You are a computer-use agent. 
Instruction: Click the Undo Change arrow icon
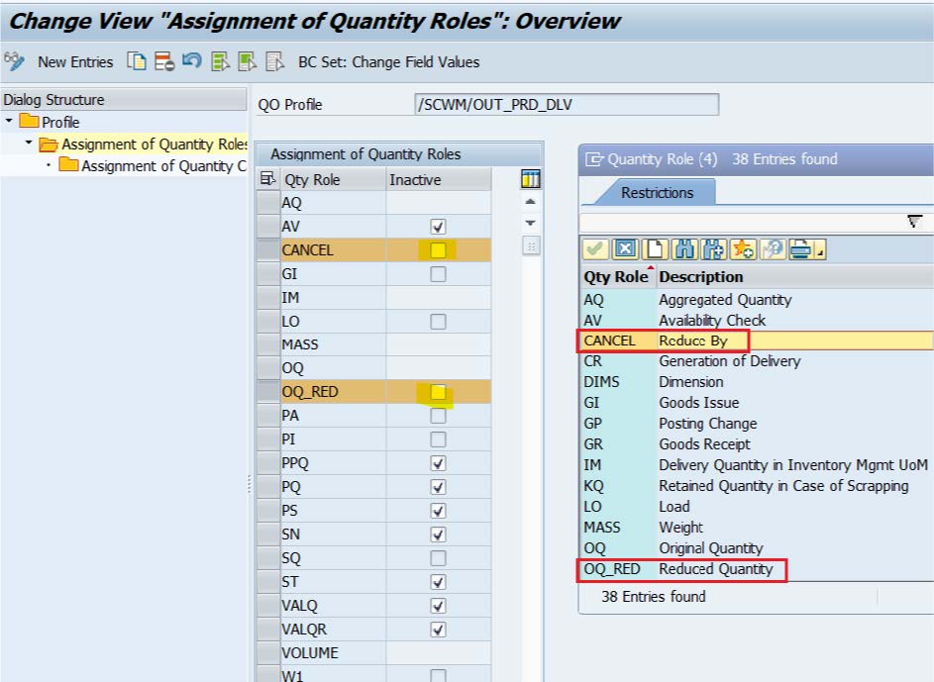(192, 61)
